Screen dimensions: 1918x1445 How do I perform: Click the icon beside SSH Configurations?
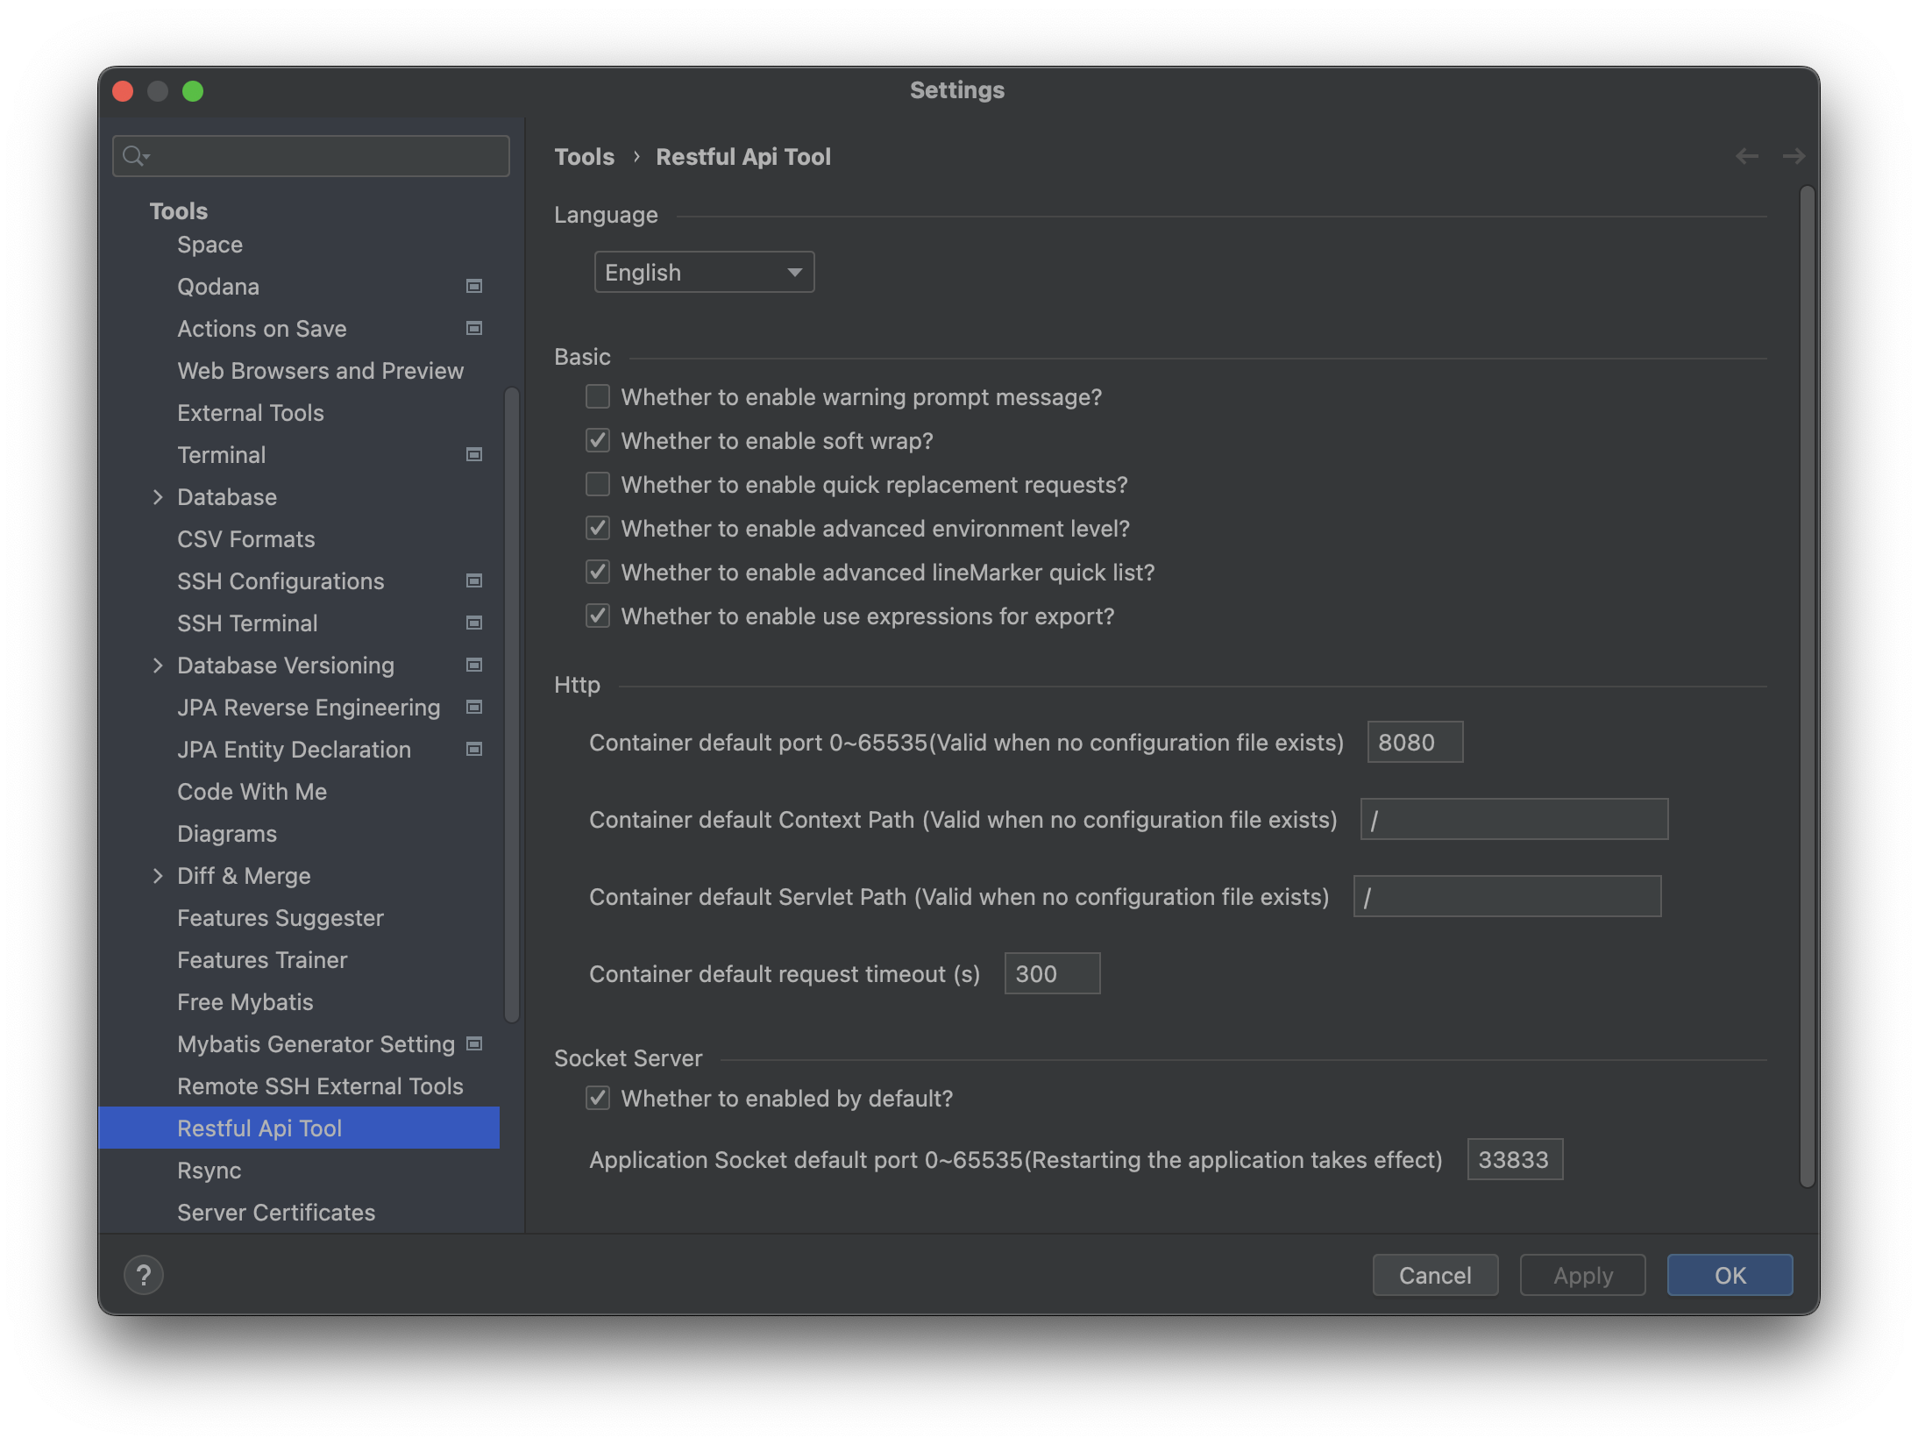tap(472, 580)
